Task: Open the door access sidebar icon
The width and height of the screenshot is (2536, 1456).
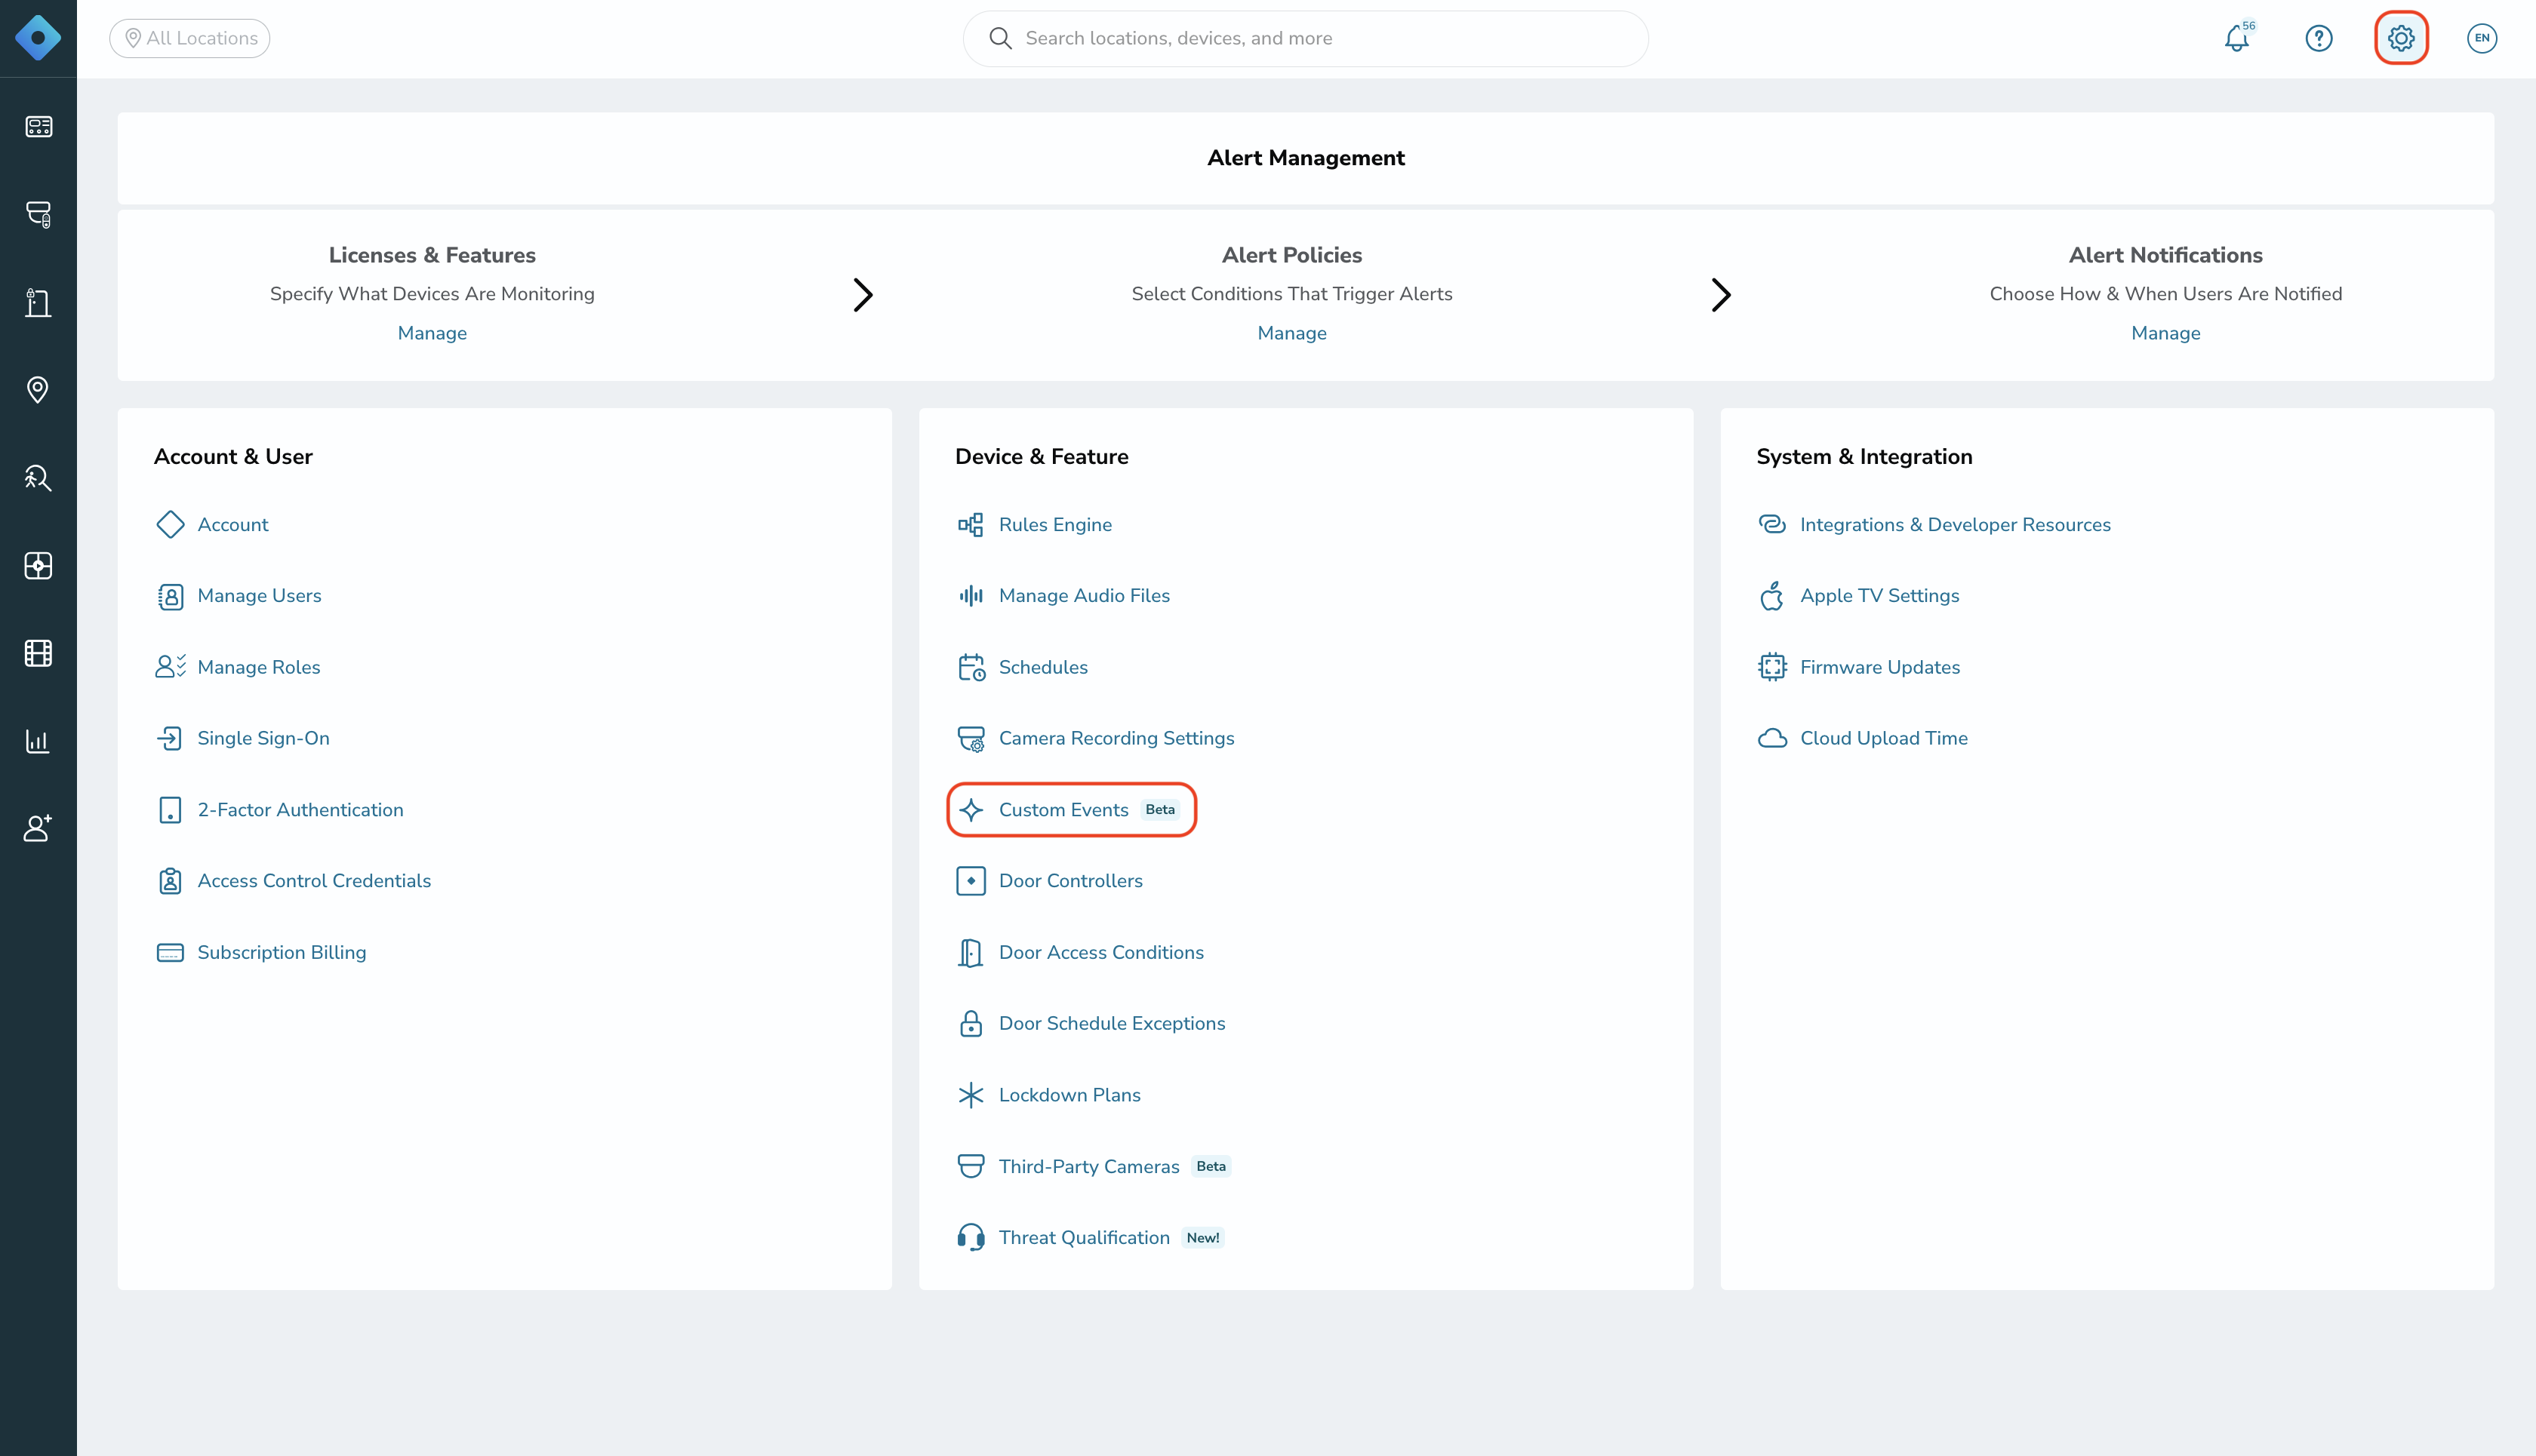Action: pyautogui.click(x=38, y=302)
